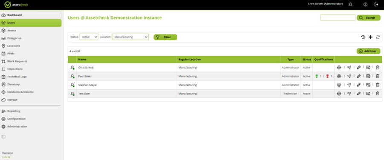
Task: Open the help question mark icon
Action: coord(365,4)
